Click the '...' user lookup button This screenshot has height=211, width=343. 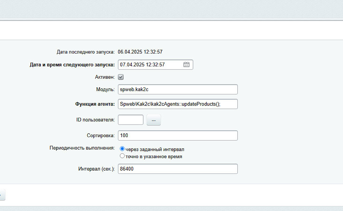(153, 120)
